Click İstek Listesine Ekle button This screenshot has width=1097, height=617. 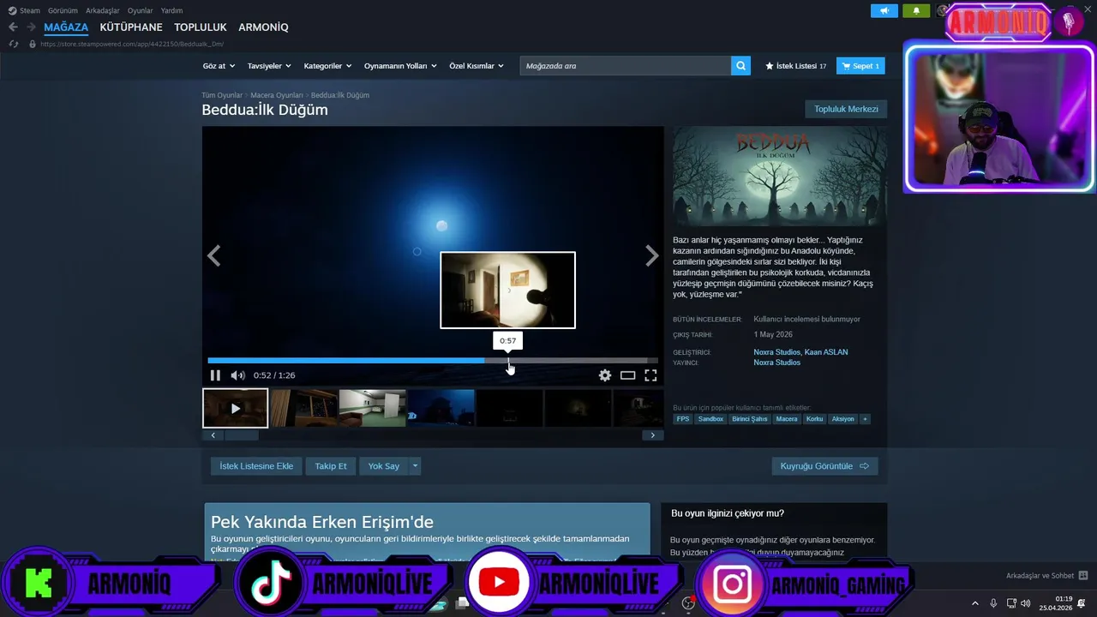[x=256, y=466]
